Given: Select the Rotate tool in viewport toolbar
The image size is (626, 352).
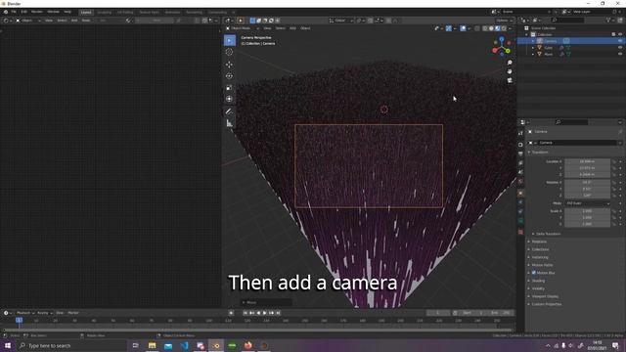Looking at the screenshot, I should pyautogui.click(x=229, y=76).
